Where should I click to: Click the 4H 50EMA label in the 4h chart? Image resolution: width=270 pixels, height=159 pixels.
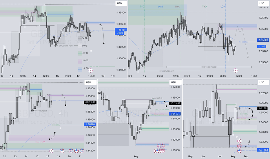pyautogui.click(x=56, y=125)
